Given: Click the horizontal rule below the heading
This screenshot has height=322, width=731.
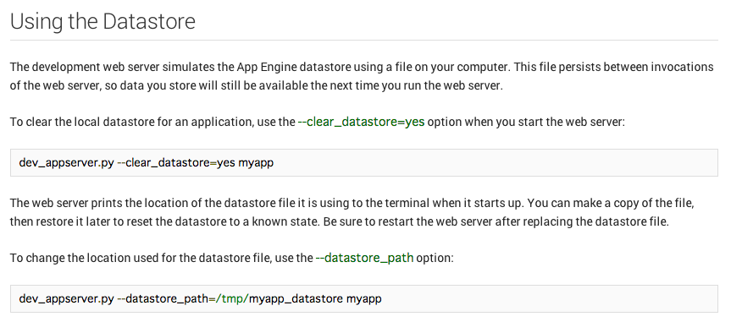Looking at the screenshot, I should [x=364, y=40].
